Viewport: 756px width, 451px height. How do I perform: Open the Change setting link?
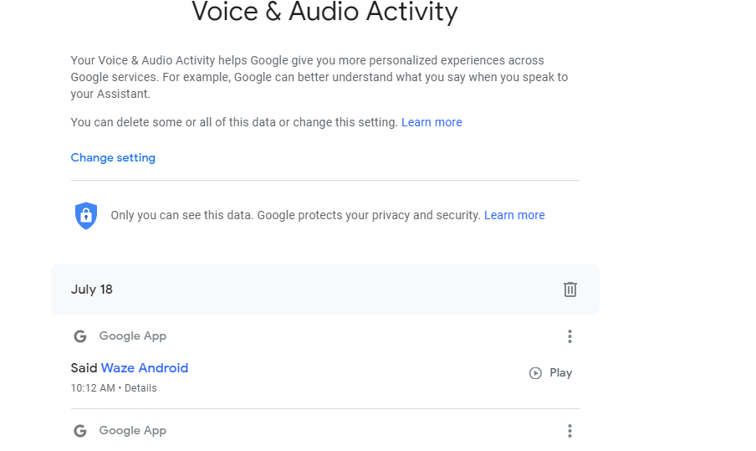(x=113, y=158)
